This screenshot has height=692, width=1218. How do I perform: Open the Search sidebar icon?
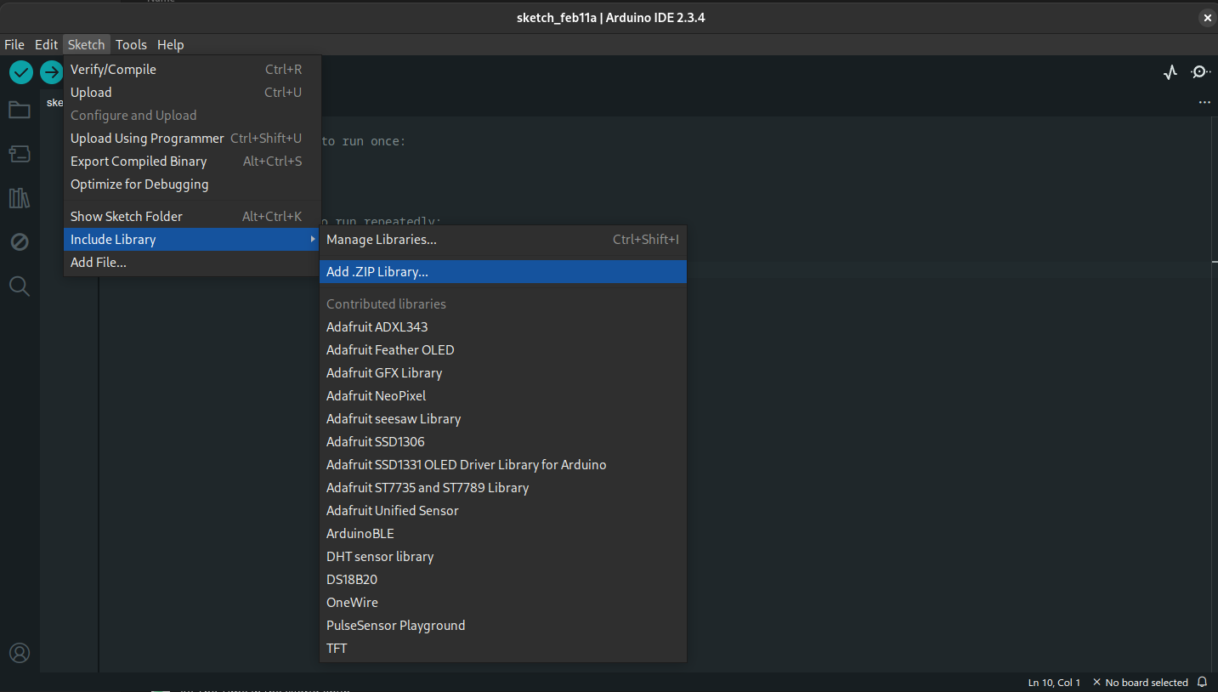(20, 286)
